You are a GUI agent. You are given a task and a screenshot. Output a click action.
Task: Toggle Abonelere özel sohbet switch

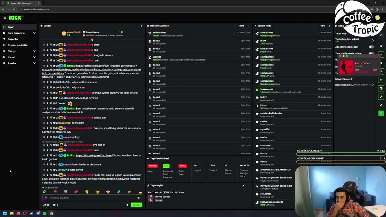tap(371, 47)
